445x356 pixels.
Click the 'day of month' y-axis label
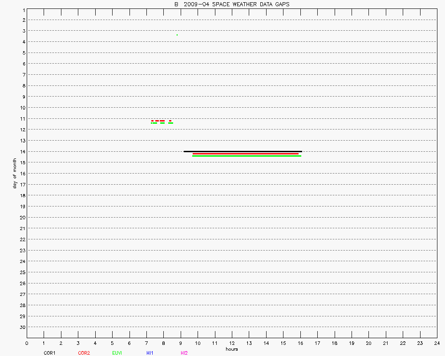(x=15, y=174)
